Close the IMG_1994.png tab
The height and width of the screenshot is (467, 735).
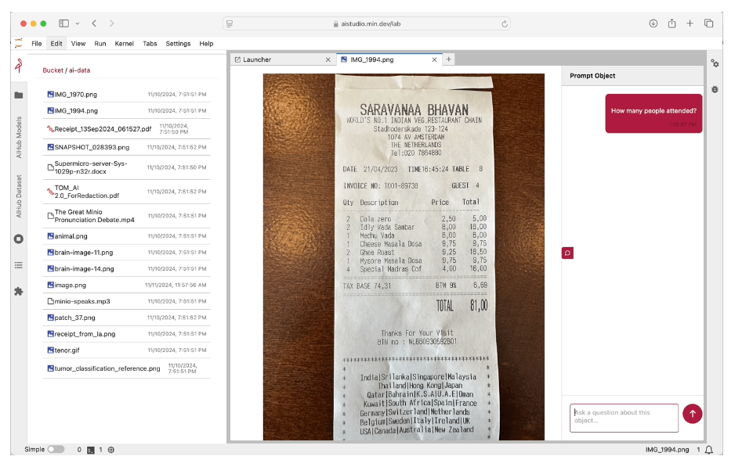point(436,59)
